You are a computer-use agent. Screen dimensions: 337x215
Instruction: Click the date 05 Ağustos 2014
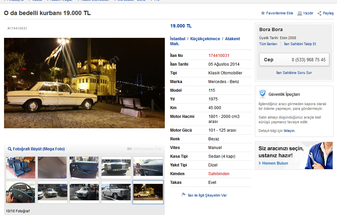(224, 64)
